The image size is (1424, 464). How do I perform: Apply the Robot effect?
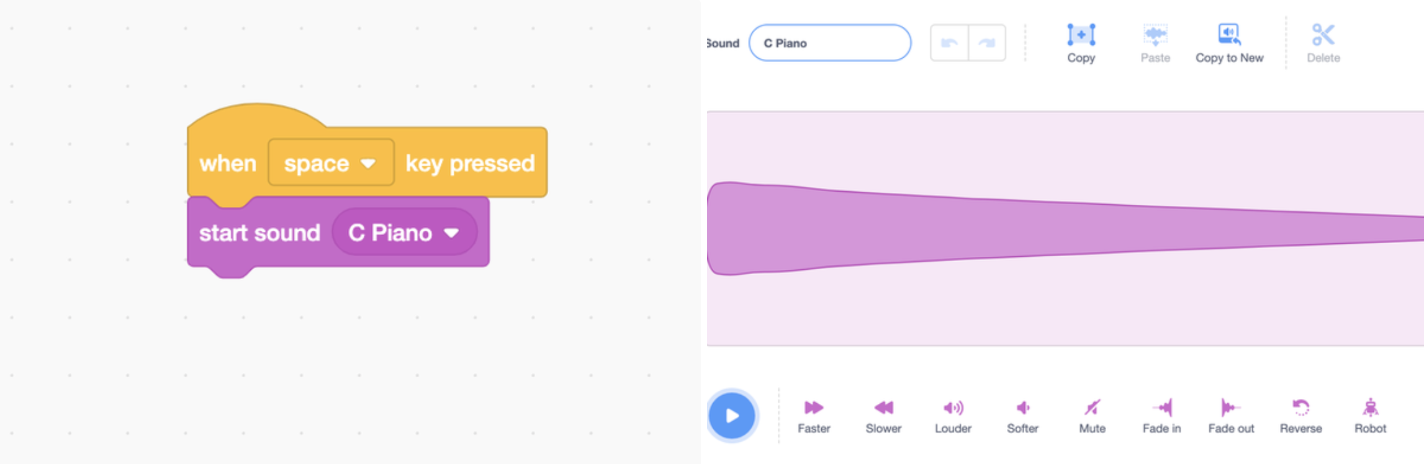(x=1370, y=408)
